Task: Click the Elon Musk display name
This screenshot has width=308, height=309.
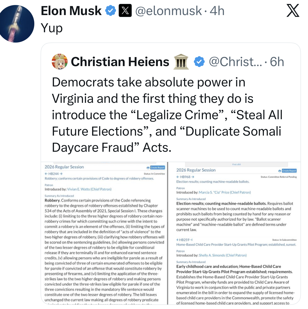Action: [71, 11]
